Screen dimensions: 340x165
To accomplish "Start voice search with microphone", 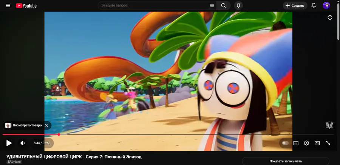I will tap(238, 6).
